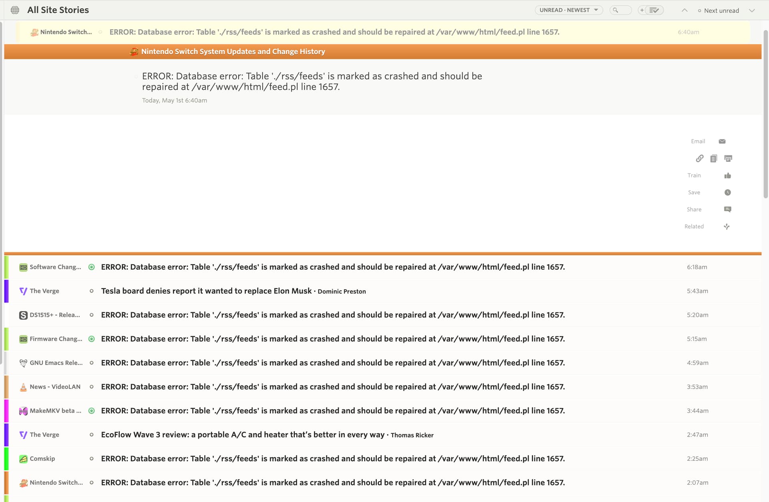Click the globe icon beside All Site Stories
Image resolution: width=769 pixels, height=502 pixels.
(x=15, y=10)
